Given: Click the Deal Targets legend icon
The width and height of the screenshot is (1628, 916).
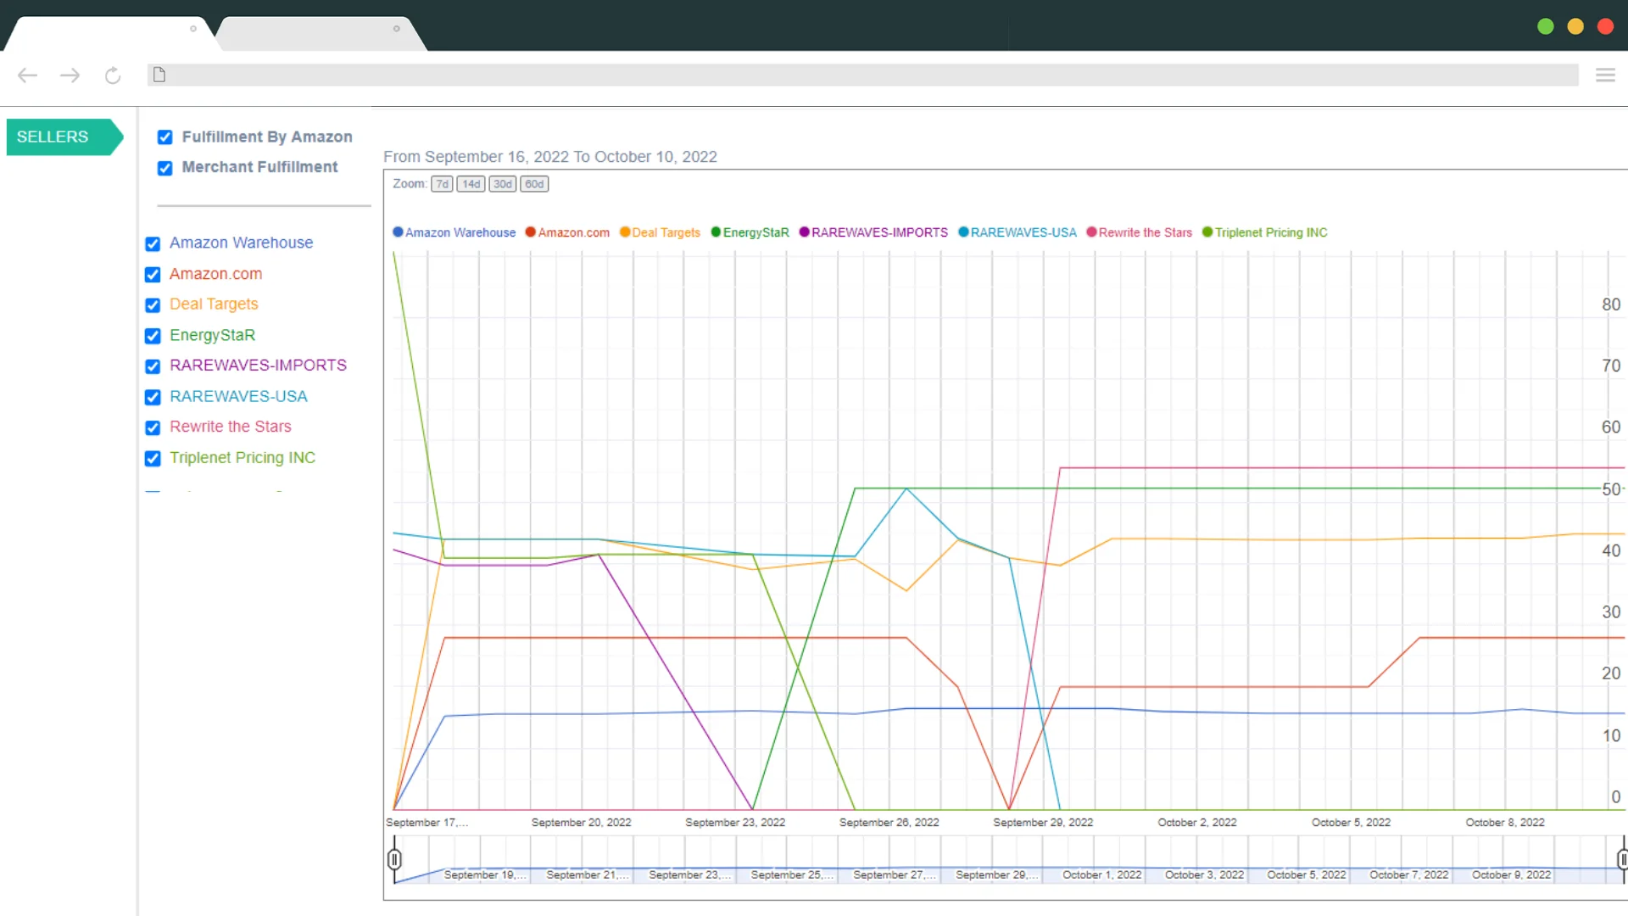Looking at the screenshot, I should [625, 232].
